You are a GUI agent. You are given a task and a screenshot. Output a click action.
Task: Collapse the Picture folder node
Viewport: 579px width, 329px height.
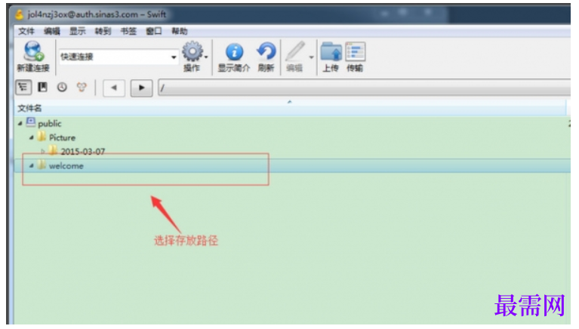click(32, 137)
